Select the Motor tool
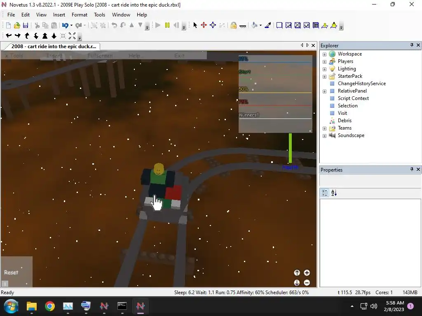422x316 pixels. (334, 25)
